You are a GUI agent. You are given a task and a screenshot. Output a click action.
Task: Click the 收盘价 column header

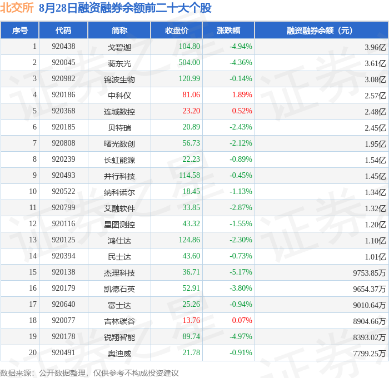(x=177, y=30)
